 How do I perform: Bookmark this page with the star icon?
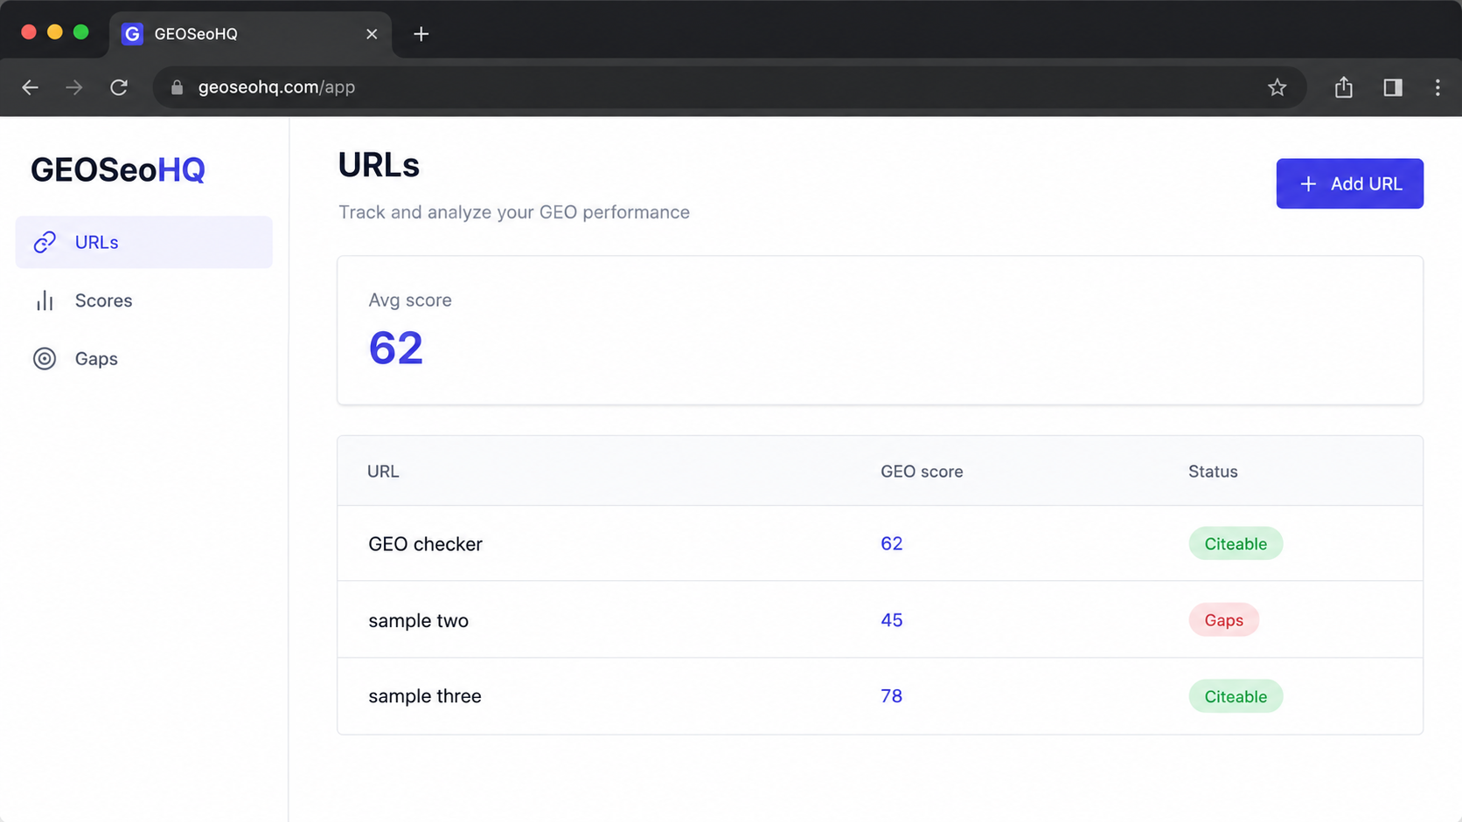point(1278,87)
